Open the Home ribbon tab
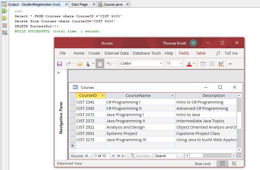The image size is (260, 170). pos(79,53)
